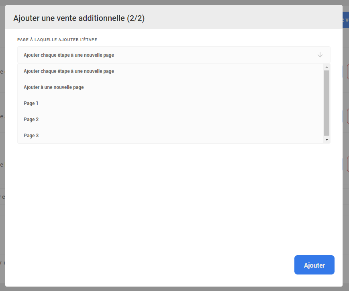
Task: Click the 'Ajouter une vente additionnelle (2/2)' title
Action: (79, 19)
